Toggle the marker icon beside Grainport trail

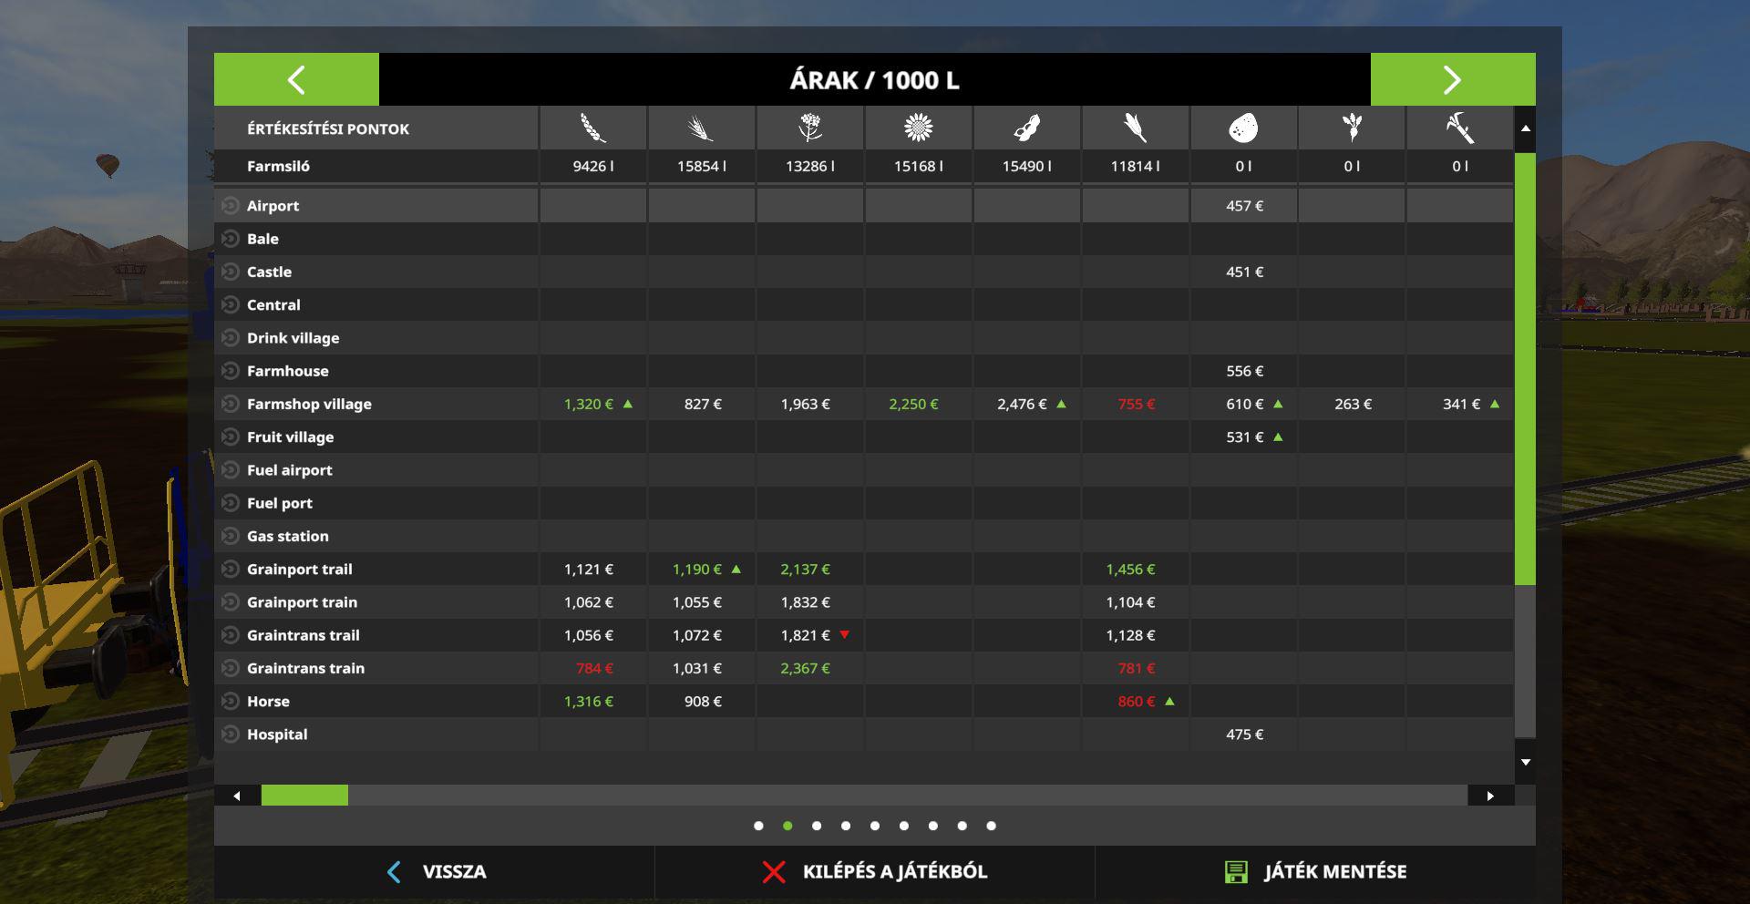click(x=231, y=570)
